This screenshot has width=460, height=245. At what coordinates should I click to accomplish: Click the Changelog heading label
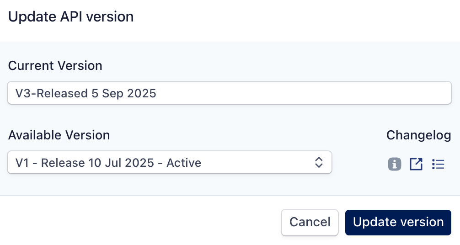419,135
